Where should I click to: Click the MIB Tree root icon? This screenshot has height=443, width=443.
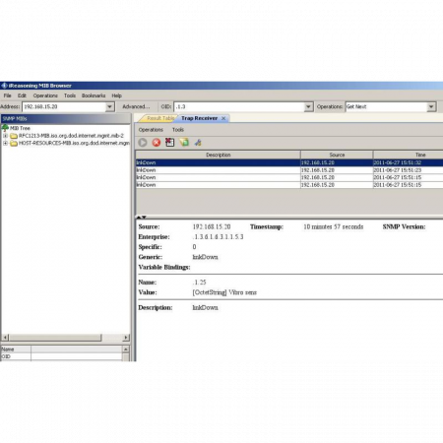point(5,128)
